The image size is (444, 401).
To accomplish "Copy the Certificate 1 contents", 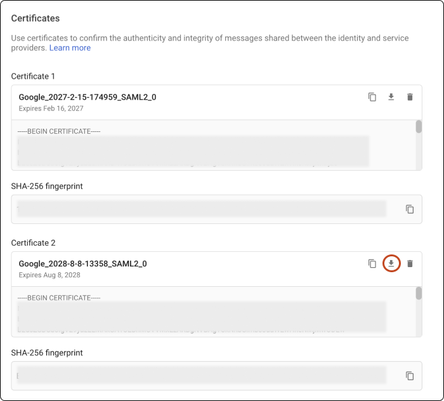I will [x=372, y=97].
